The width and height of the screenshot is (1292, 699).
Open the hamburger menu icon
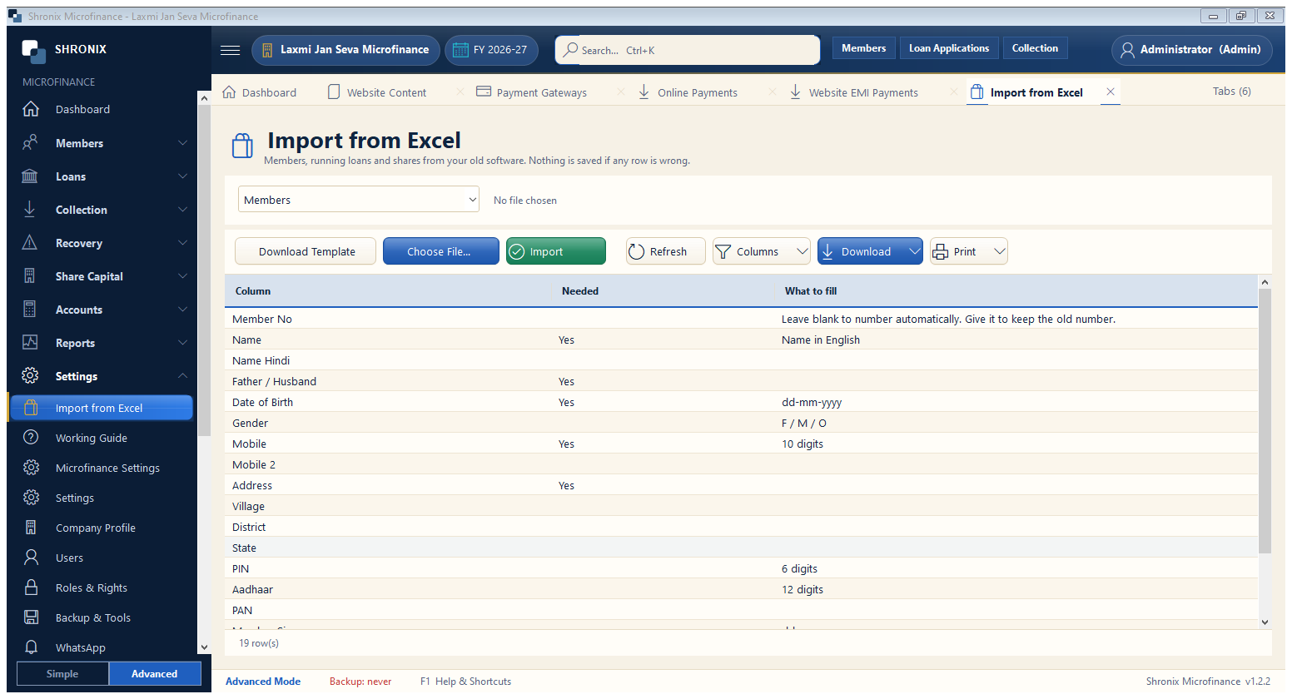230,50
